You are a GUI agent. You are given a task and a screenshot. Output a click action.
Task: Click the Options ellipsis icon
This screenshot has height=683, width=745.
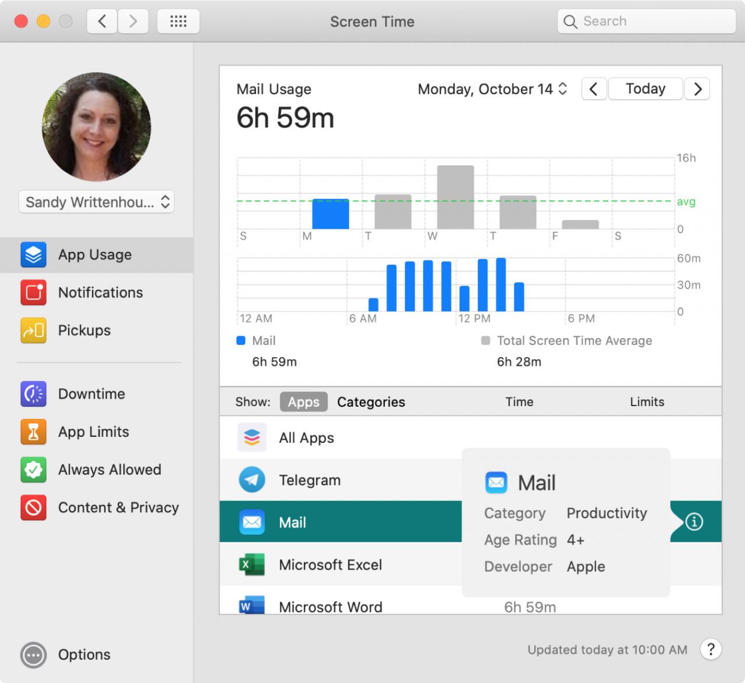pyautogui.click(x=34, y=655)
